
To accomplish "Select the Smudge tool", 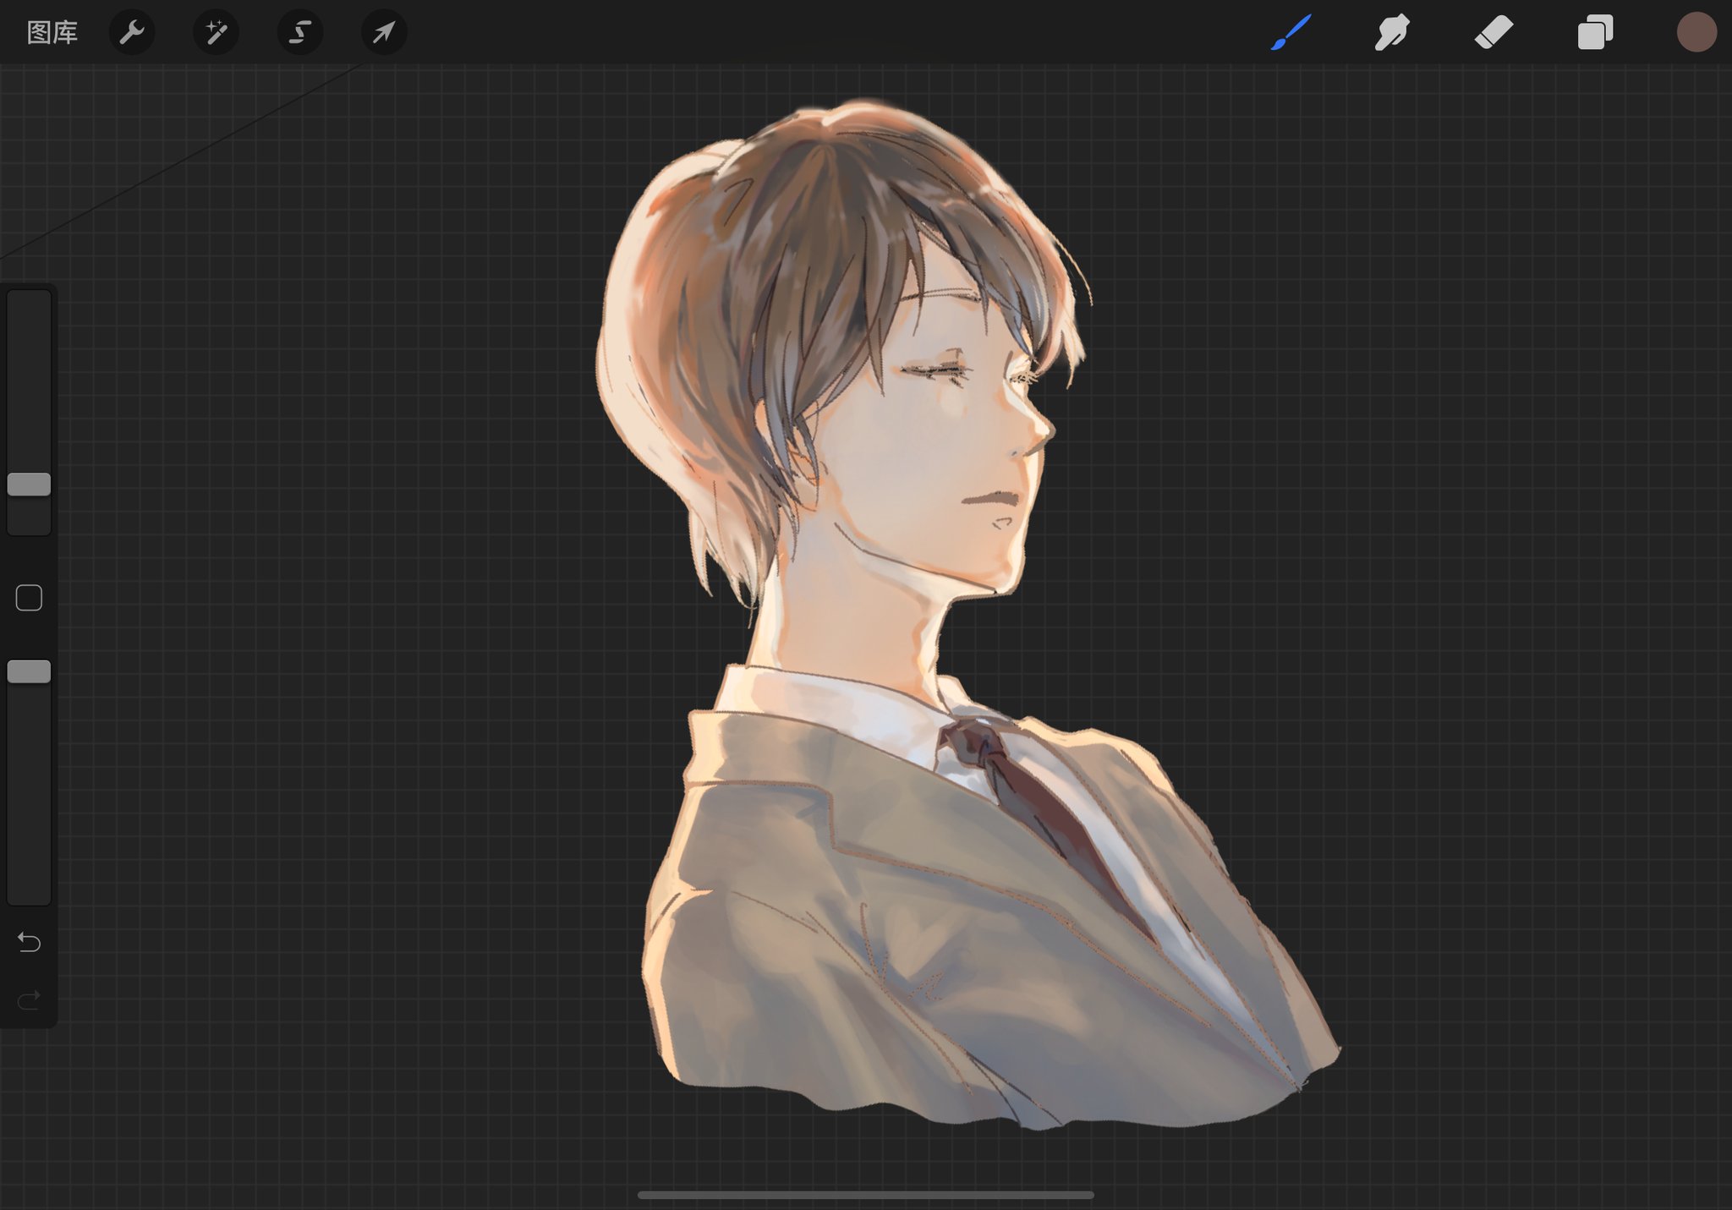I will point(1392,33).
